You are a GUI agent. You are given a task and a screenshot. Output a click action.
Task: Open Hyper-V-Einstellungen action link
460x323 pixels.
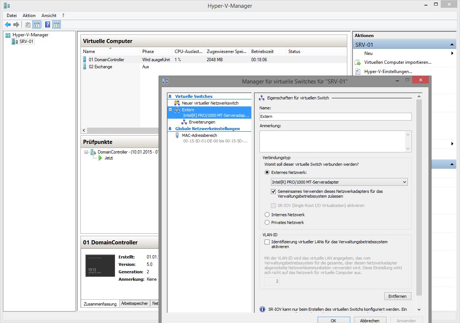[388, 72]
